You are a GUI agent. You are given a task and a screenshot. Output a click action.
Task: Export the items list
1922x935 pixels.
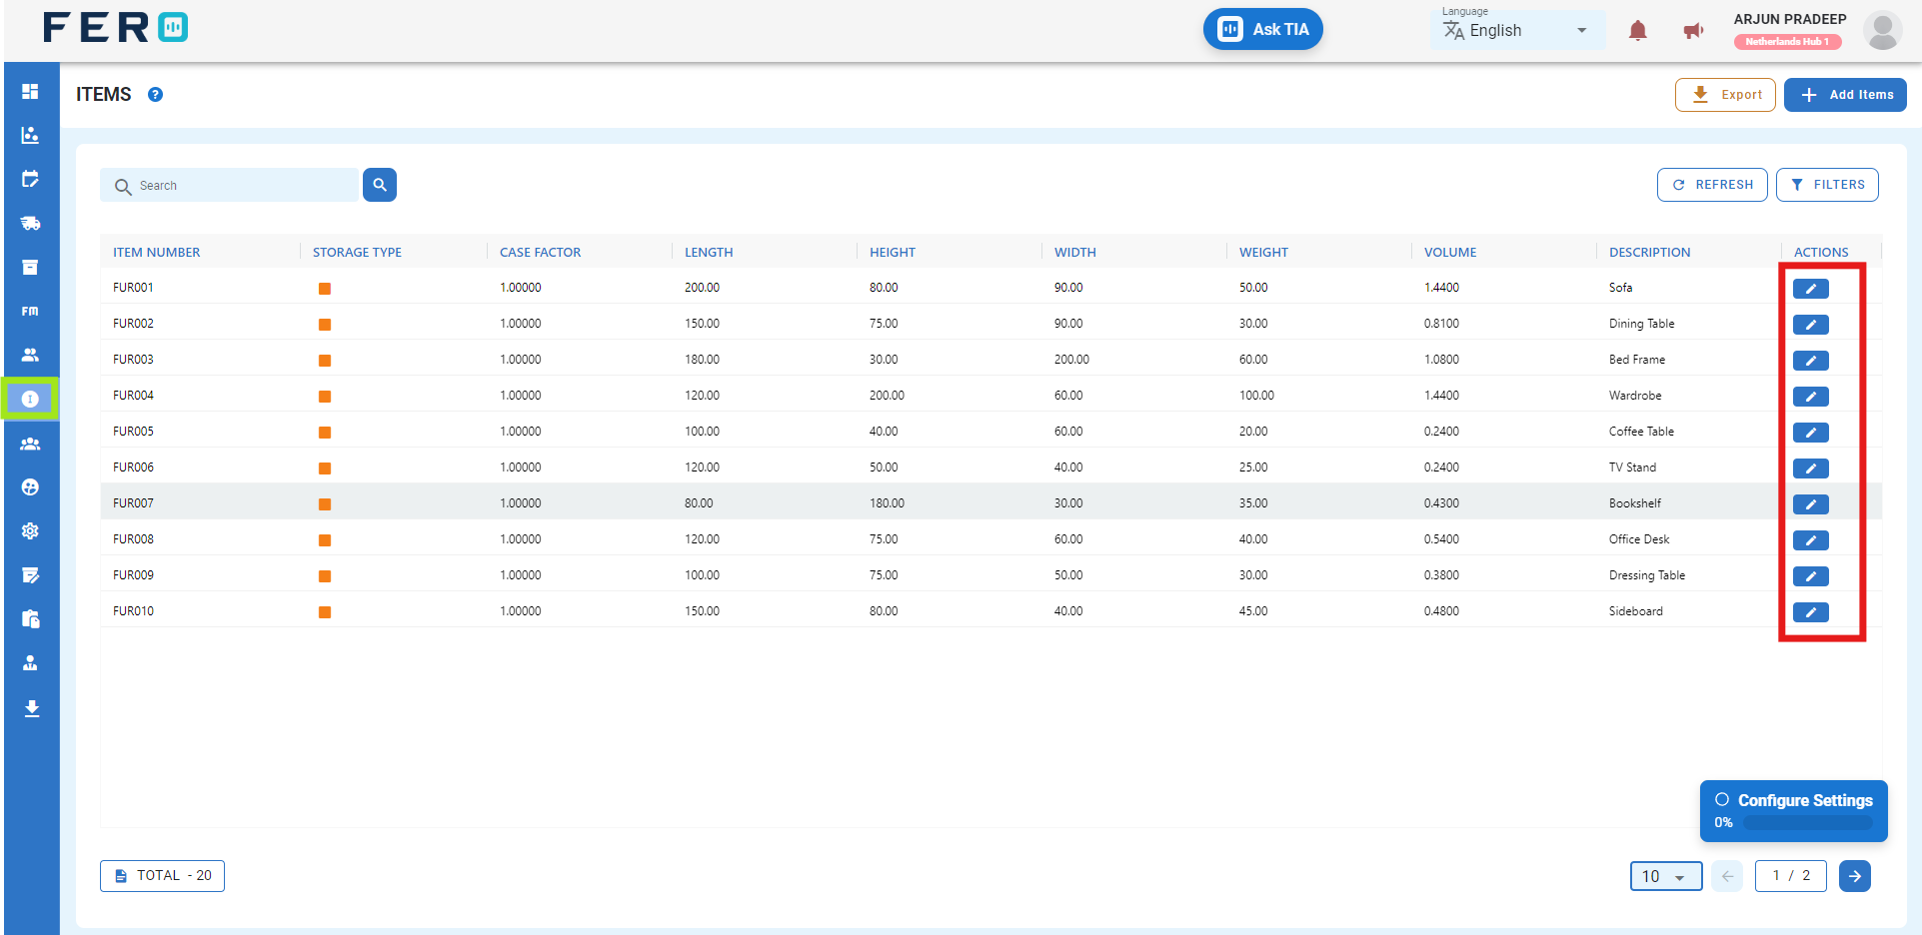click(1725, 95)
